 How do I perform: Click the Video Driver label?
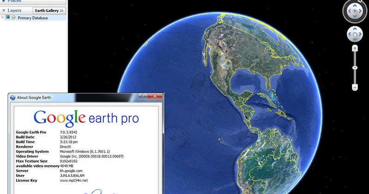27,156
